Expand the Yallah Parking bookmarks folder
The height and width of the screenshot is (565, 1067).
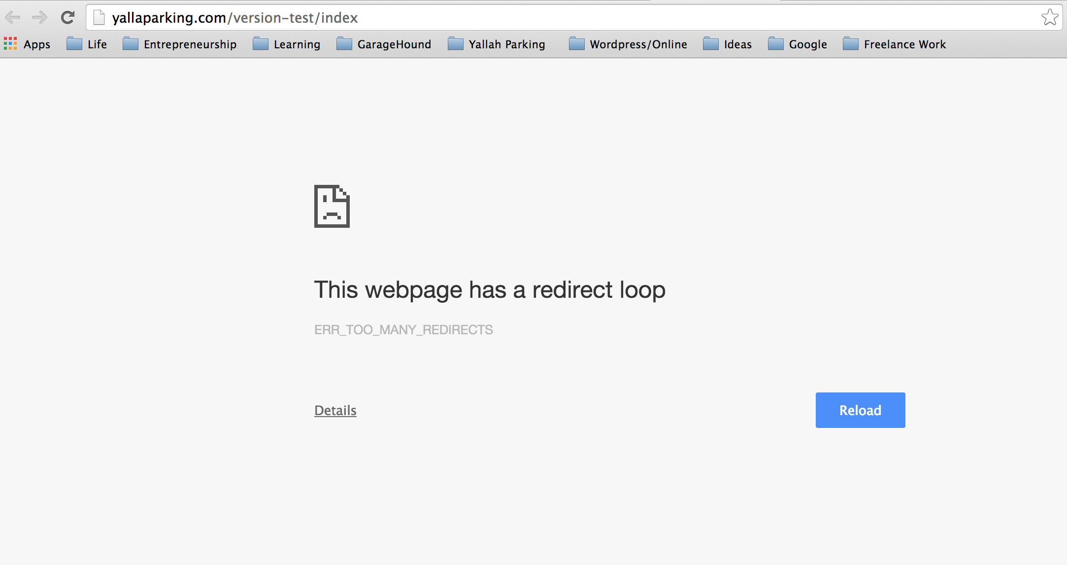tap(497, 44)
